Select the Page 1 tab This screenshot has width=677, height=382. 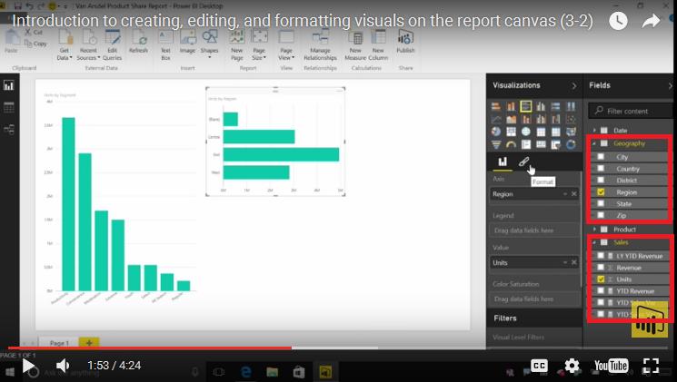click(x=59, y=343)
